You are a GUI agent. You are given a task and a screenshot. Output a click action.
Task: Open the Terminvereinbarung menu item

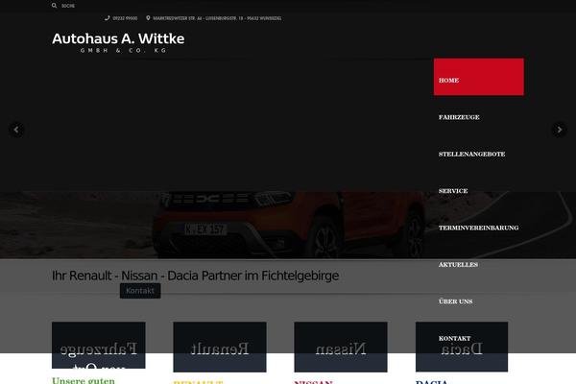point(478,228)
